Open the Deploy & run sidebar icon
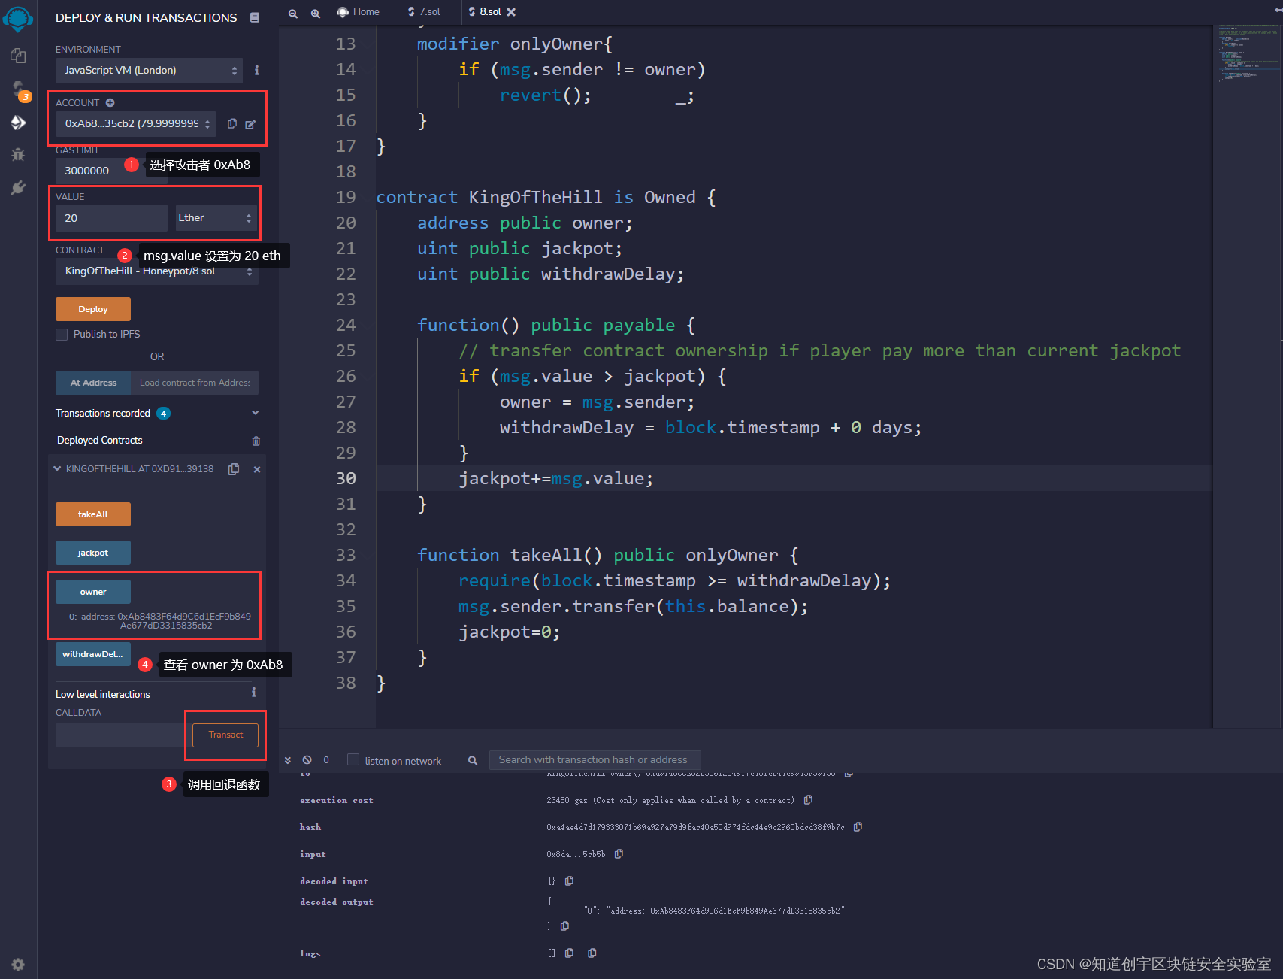Viewport: 1283px width, 979px height. pyautogui.click(x=18, y=123)
